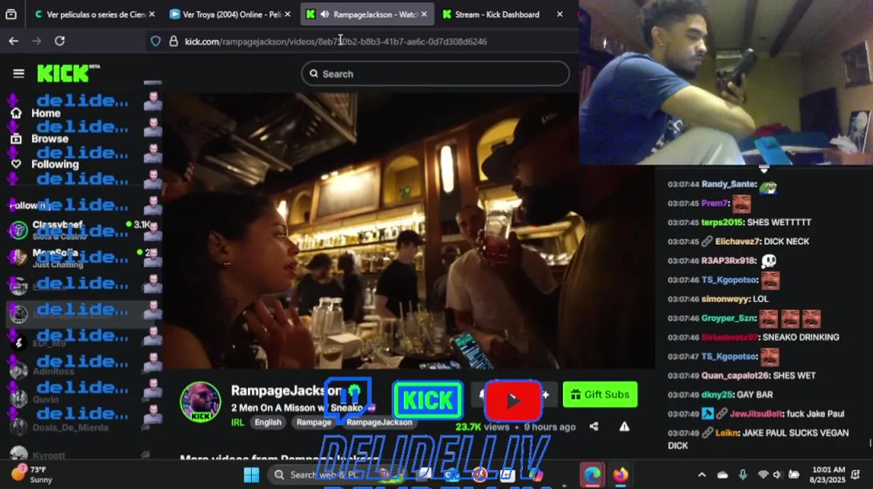Image resolution: width=873 pixels, height=489 pixels.
Task: Mute the RampageJackson tab audio icon
Action: [x=325, y=14]
